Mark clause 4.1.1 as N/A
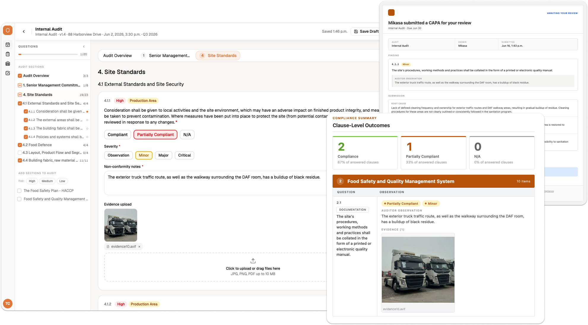 pyautogui.click(x=187, y=135)
